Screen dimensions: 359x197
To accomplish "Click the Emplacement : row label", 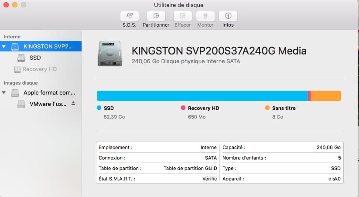I will coord(116,147).
